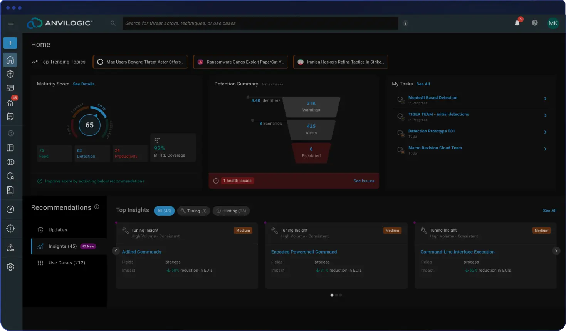Select the shield detections icon in the sidebar

[x=10, y=74]
